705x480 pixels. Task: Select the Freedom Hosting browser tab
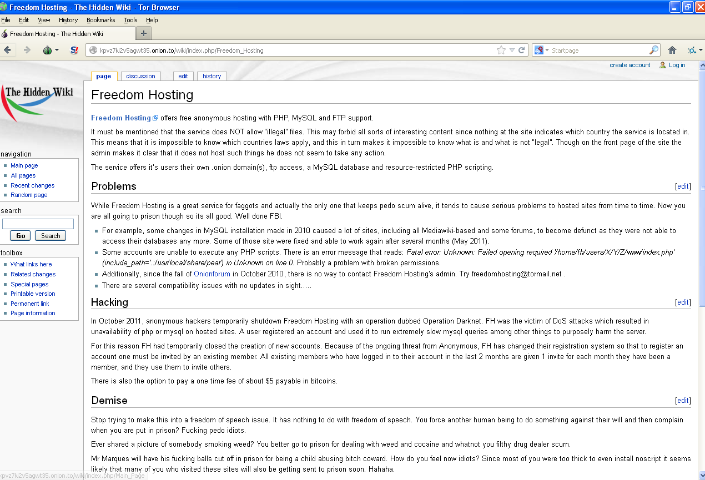[68, 34]
